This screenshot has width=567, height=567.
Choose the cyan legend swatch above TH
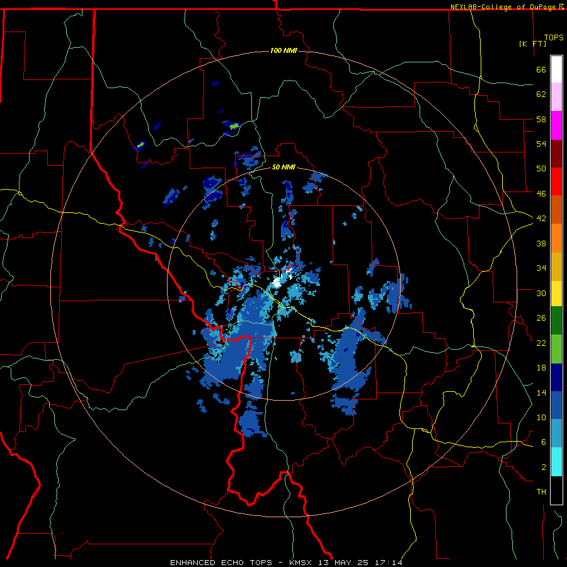(556, 462)
